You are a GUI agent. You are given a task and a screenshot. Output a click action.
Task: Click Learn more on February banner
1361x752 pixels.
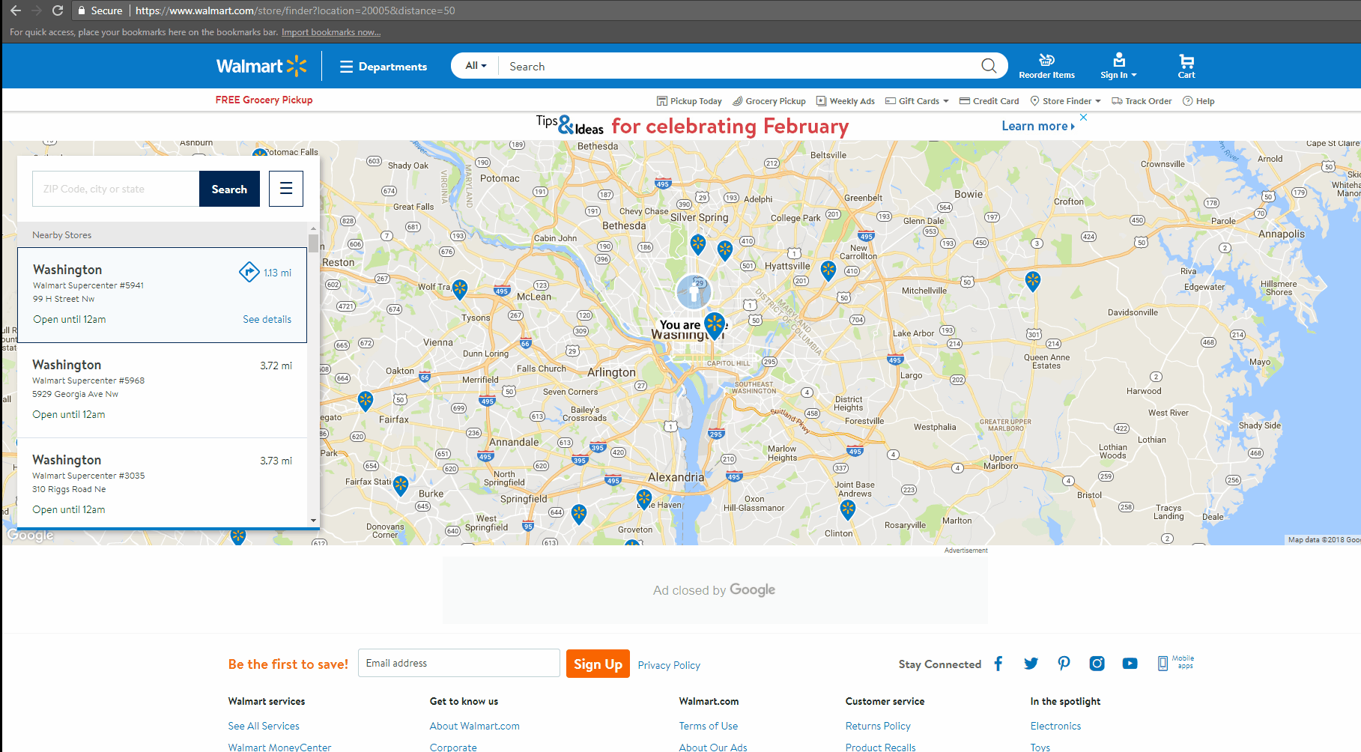(1038, 126)
